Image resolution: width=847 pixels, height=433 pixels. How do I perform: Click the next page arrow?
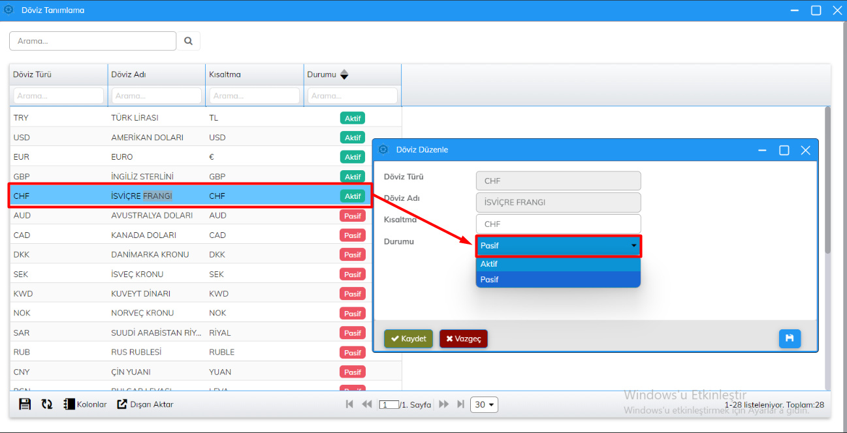[444, 404]
